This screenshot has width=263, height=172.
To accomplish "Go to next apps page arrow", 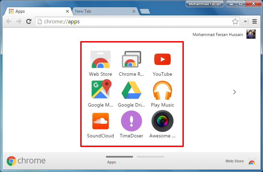I will [234, 92].
